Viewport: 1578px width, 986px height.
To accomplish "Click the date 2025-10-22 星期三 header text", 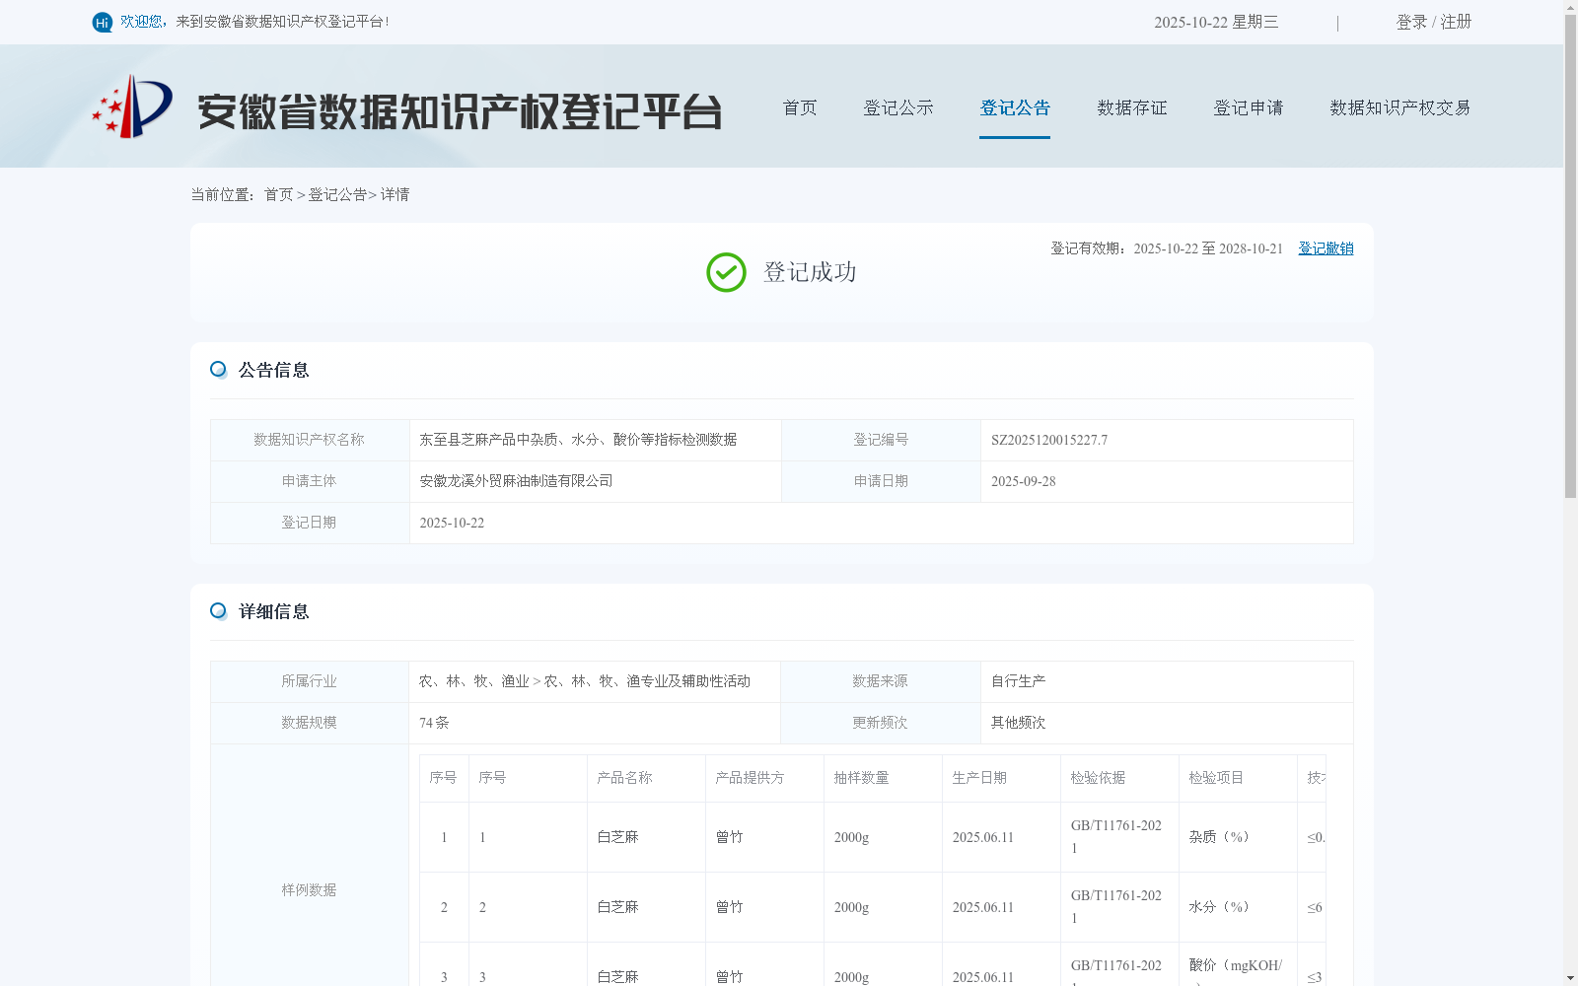I will click(1216, 22).
